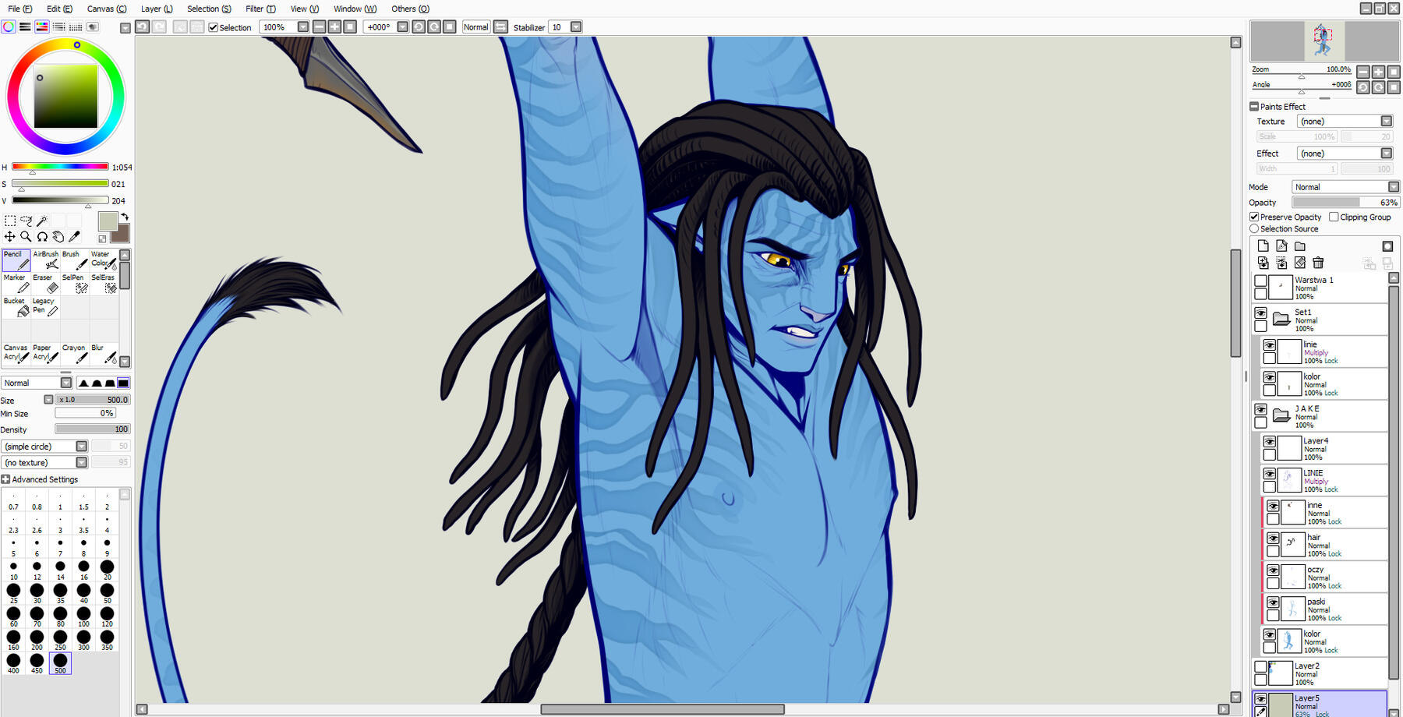The width and height of the screenshot is (1403, 717).
Task: Expand Advanced Settings section
Action: click(x=6, y=479)
